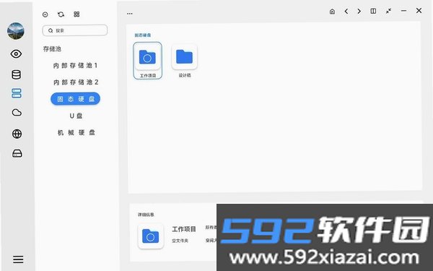433x271 pixels.
Task: Select U盘 in the storage list
Action: 76,116
